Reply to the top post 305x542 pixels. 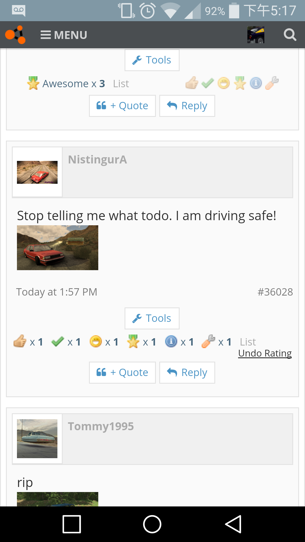[x=187, y=106]
